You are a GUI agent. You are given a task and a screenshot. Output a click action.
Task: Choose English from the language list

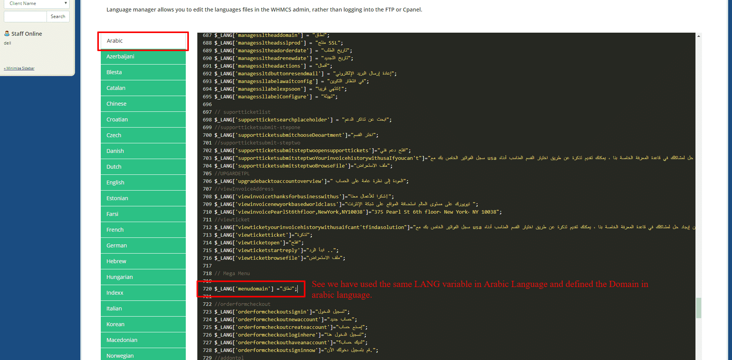tap(143, 182)
